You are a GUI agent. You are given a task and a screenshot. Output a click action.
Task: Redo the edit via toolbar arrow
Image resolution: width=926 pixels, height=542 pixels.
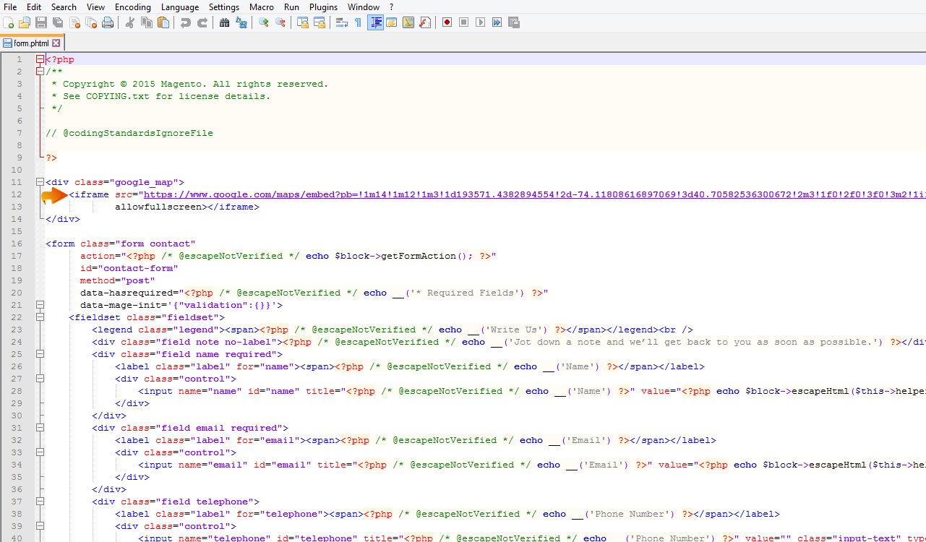pyautogui.click(x=202, y=22)
